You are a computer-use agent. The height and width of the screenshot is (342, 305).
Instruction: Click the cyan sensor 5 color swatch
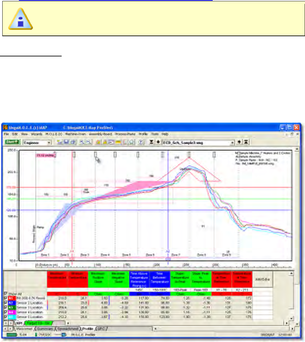pos(12,317)
